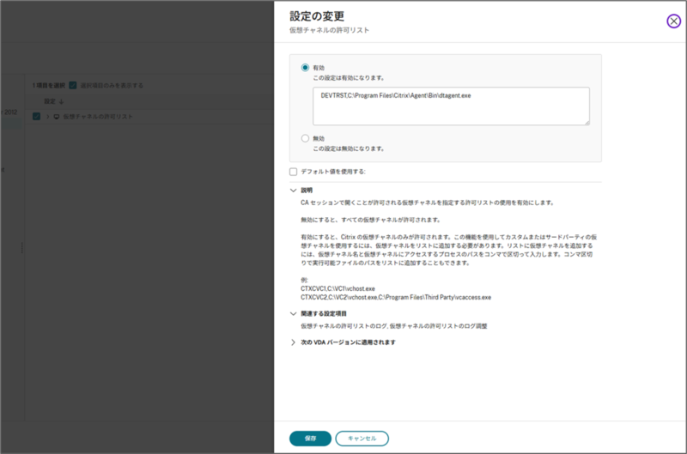Click the text この設定は無効になります。

pos(350,148)
